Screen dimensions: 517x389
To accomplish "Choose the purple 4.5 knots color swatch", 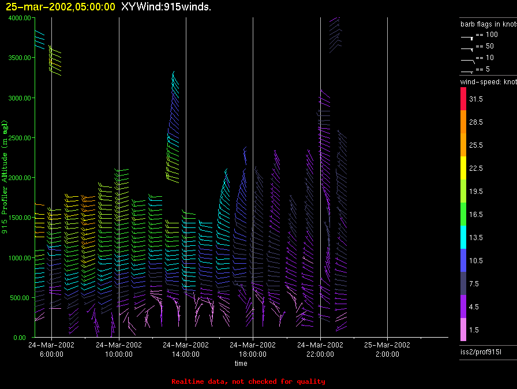I will [x=463, y=306].
